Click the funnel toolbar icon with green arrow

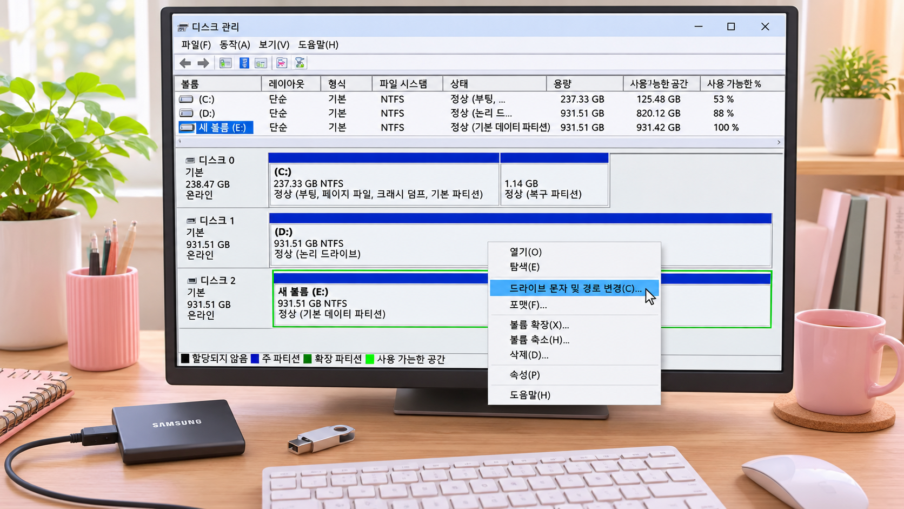click(300, 63)
